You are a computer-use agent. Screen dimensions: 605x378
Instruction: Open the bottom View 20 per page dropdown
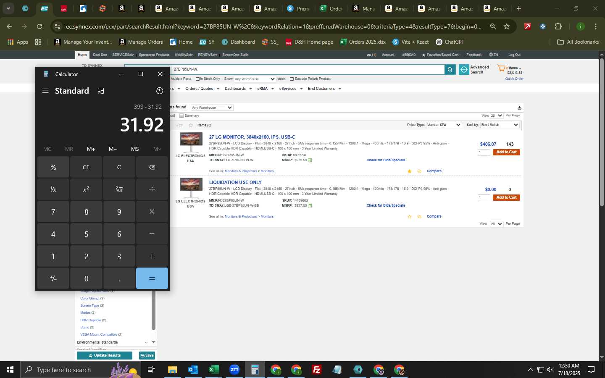[496, 224]
